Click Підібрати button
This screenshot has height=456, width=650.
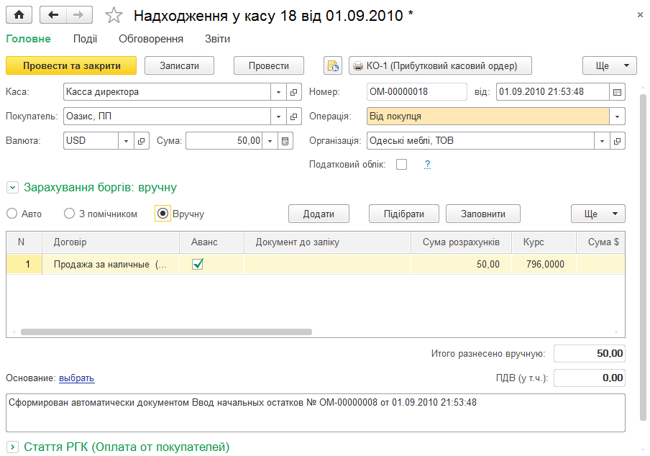404,214
